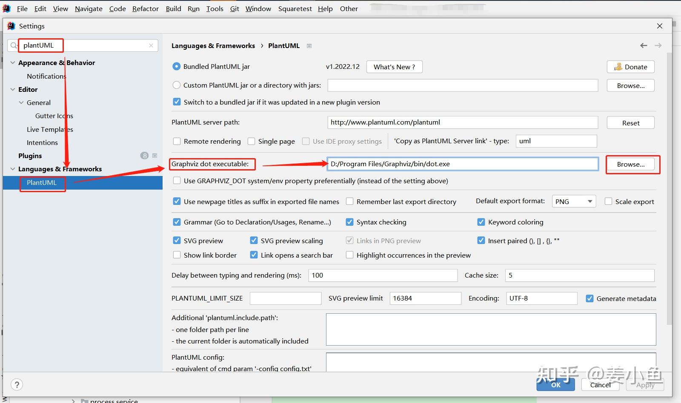Enable Highlight occurrences in the preview
Viewport: 681px width, 403px height.
[349, 255]
